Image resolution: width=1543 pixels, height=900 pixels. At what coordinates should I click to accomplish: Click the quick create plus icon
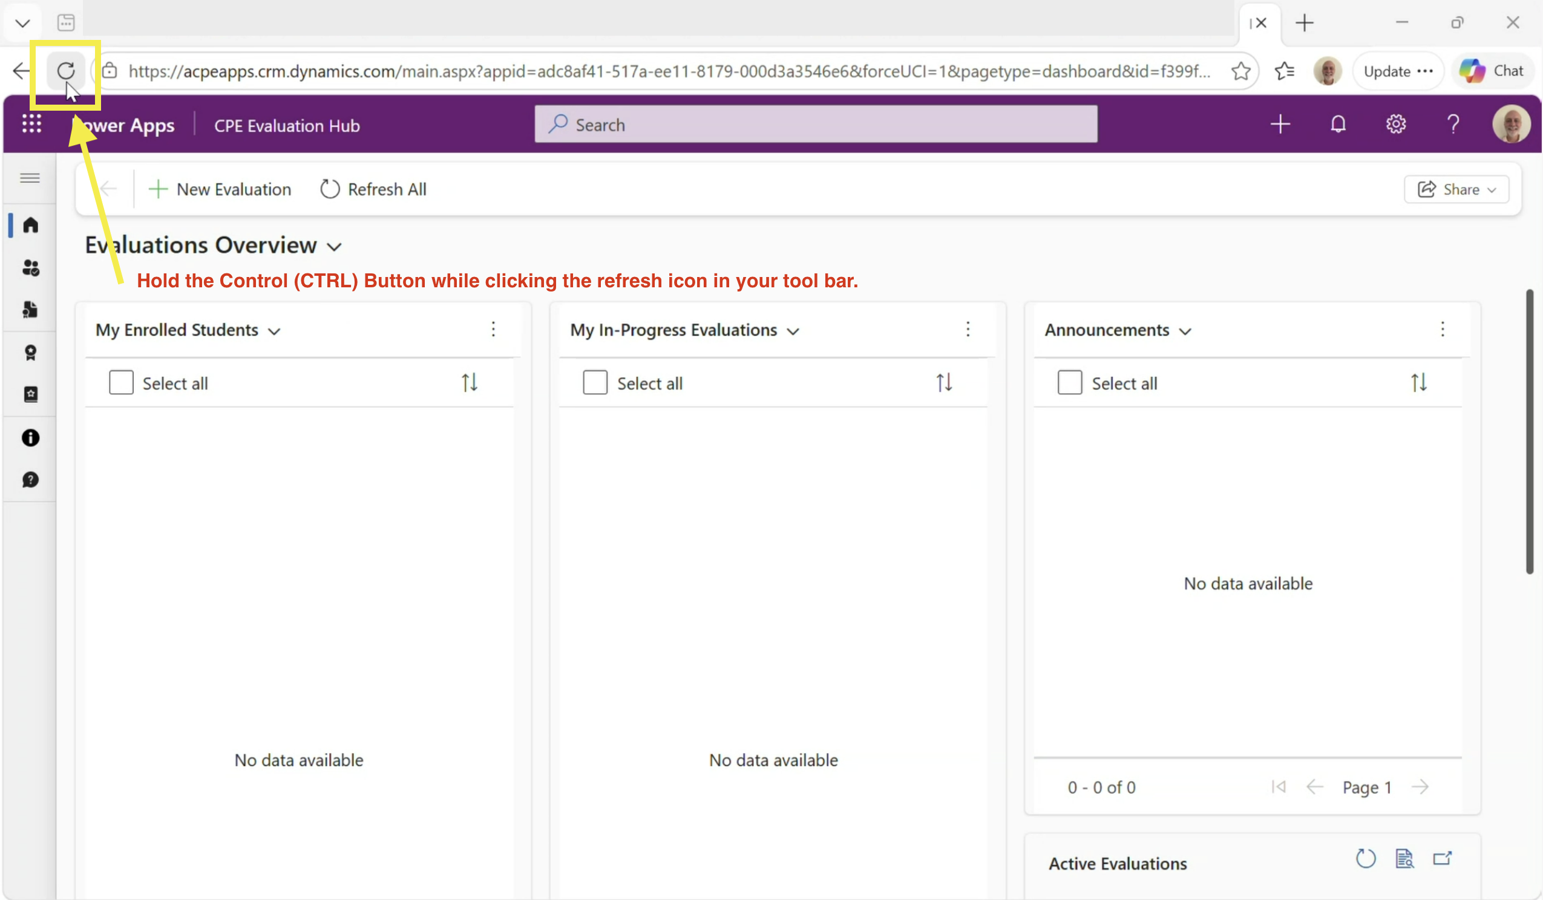pos(1280,124)
